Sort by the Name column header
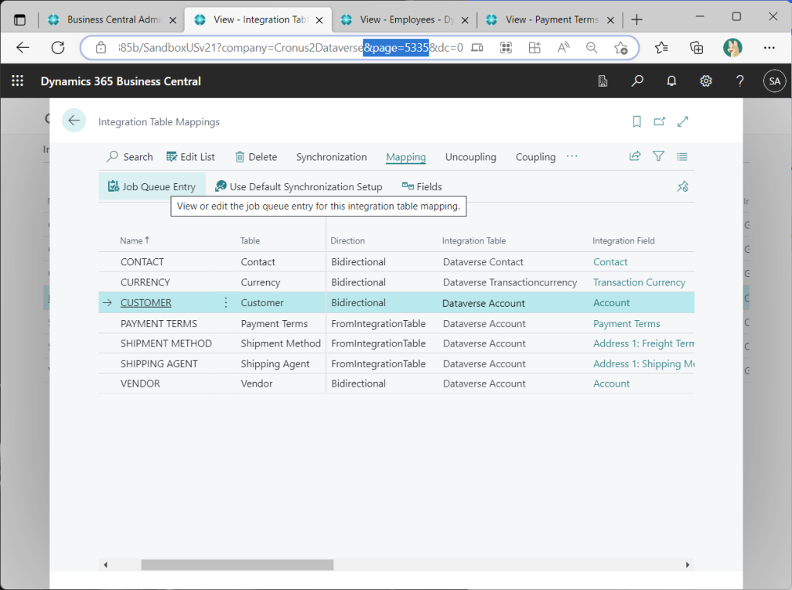Viewport: 792px width, 590px height. click(135, 240)
